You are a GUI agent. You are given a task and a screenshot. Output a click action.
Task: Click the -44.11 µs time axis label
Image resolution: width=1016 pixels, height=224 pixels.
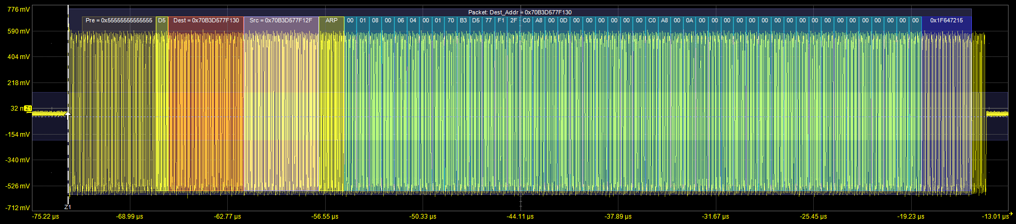pos(521,217)
